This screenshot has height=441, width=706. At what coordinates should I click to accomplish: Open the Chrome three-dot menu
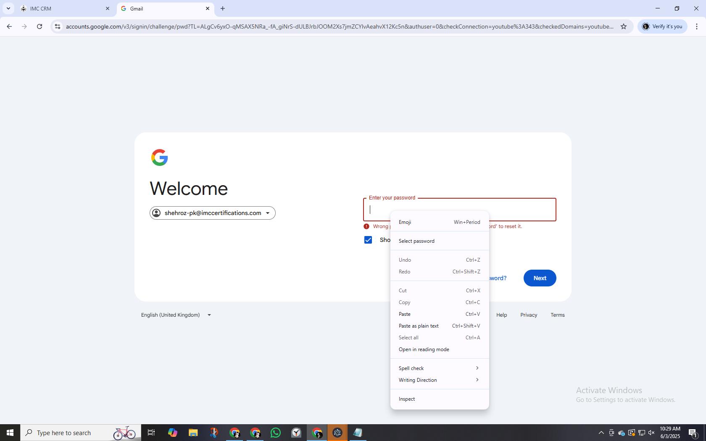point(697,26)
